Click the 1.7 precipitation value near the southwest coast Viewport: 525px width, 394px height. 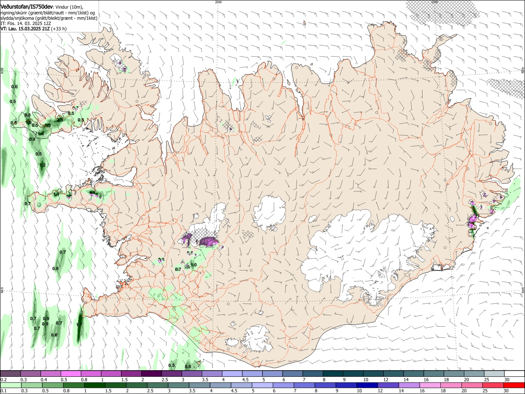coord(80,325)
